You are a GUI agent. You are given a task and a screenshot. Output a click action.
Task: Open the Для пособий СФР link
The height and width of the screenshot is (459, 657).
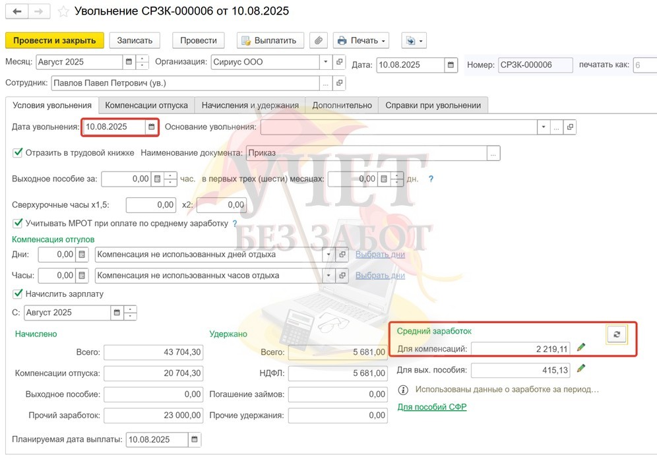(431, 407)
